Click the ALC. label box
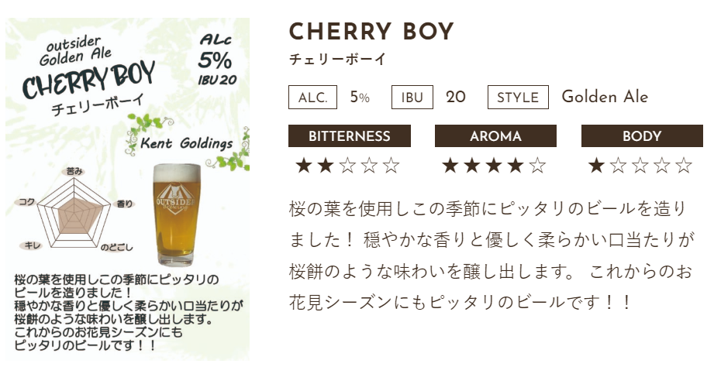Viewport: 714px width, 367px height. click(x=312, y=98)
